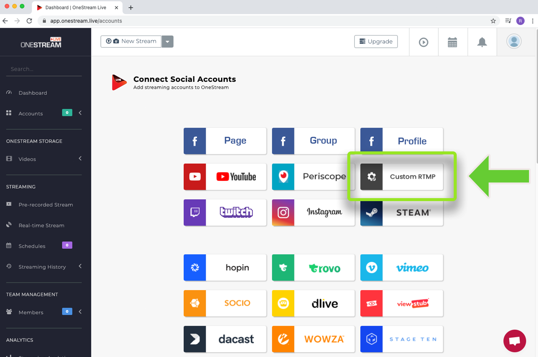Connect an Instagram account
The width and height of the screenshot is (538, 357).
[313, 212]
